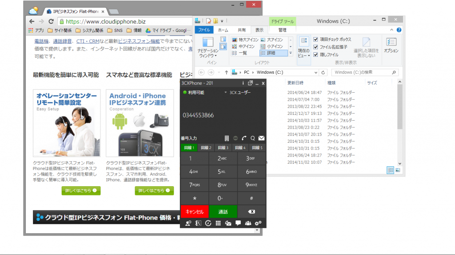455x255 pixels.
Task: Click the Android・iPhone banner thumbnail
Action: pos(140,123)
